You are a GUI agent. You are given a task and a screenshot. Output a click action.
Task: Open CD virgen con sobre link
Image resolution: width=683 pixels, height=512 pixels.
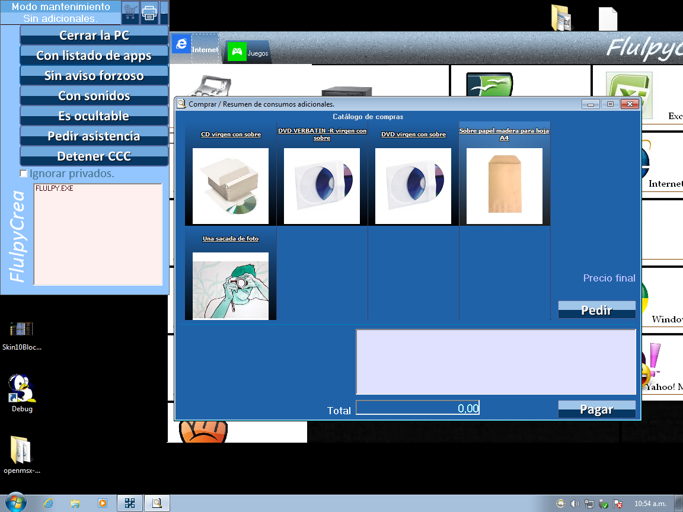[231, 134]
